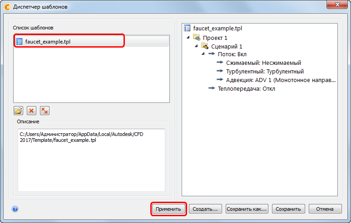Select the Проект 1 tree label

pyautogui.click(x=215, y=38)
